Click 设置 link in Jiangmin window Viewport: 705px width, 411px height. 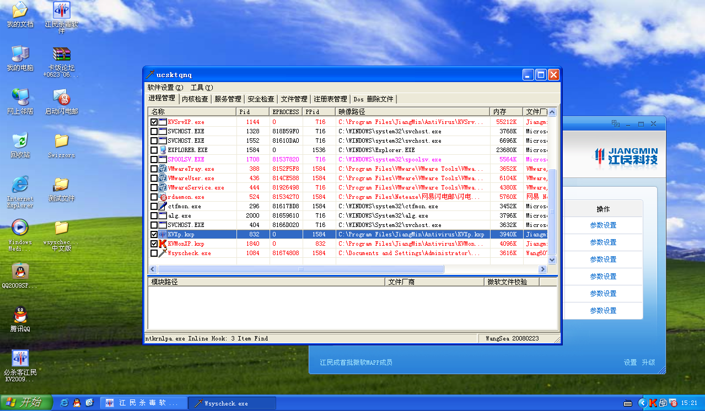tap(630, 363)
